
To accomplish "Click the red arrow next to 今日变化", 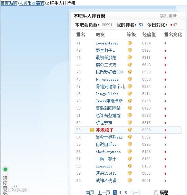I will point(171,25).
